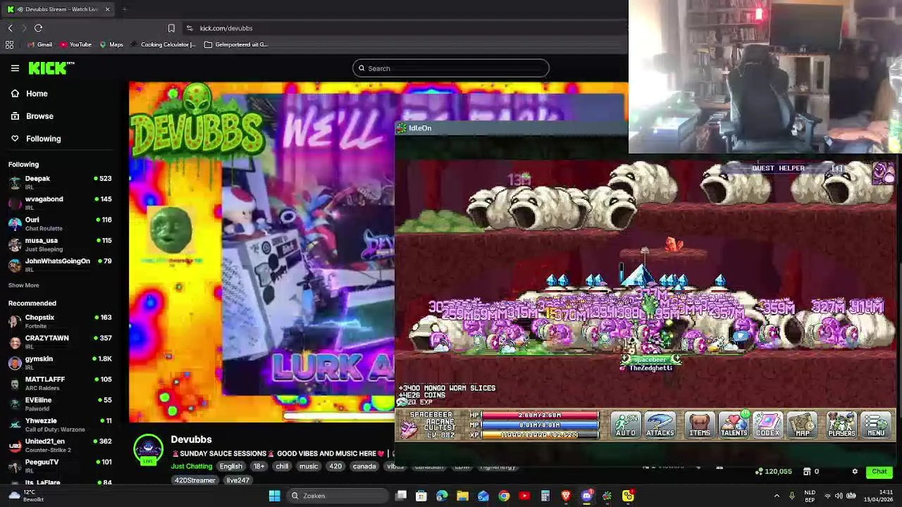Click the Zoeken taskbar search box

[337, 496]
